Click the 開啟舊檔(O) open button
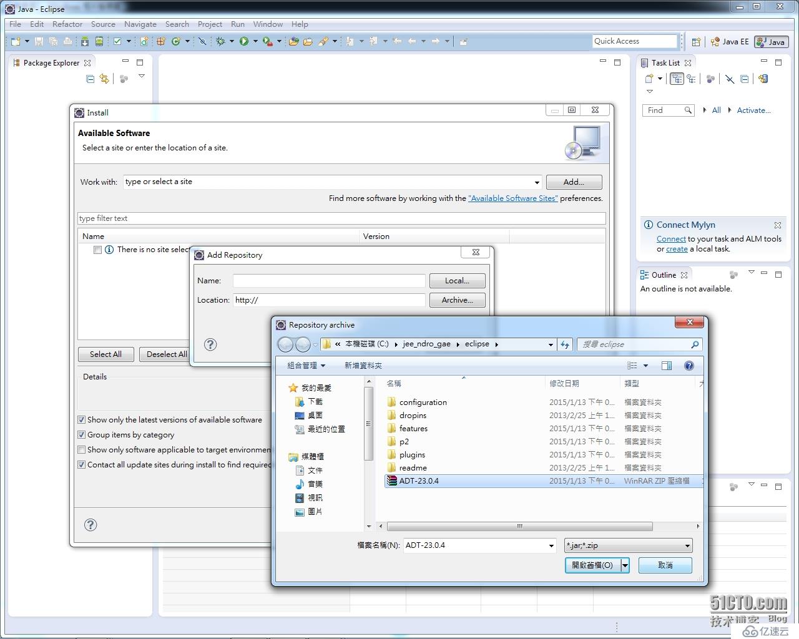799x639 pixels. (592, 565)
